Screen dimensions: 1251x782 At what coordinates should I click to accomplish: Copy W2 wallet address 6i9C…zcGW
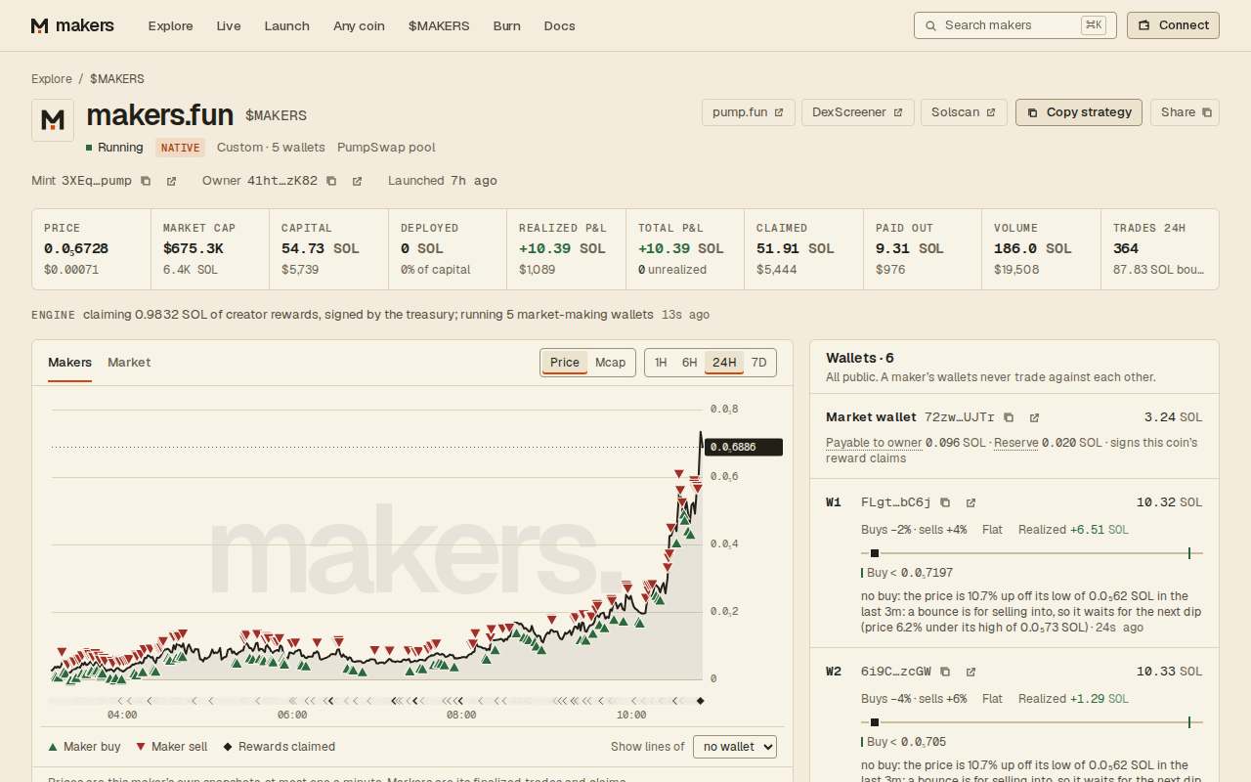point(945,672)
